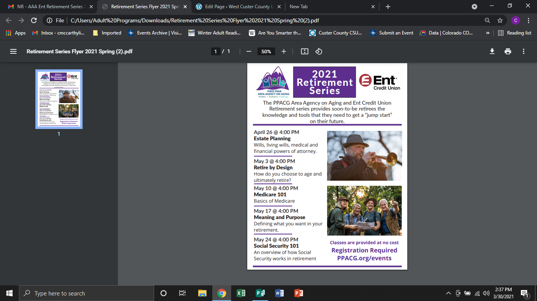Reload the current page

tap(34, 20)
